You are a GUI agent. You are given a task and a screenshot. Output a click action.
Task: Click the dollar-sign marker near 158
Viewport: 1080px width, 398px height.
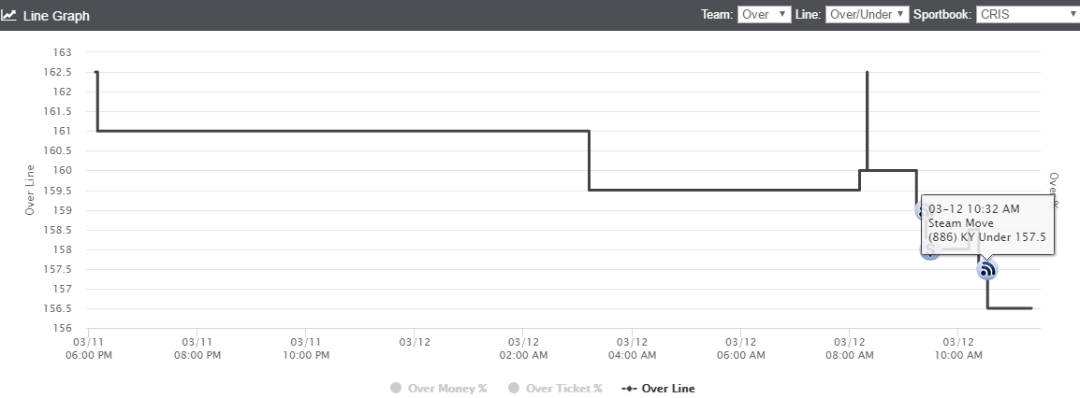click(x=930, y=250)
